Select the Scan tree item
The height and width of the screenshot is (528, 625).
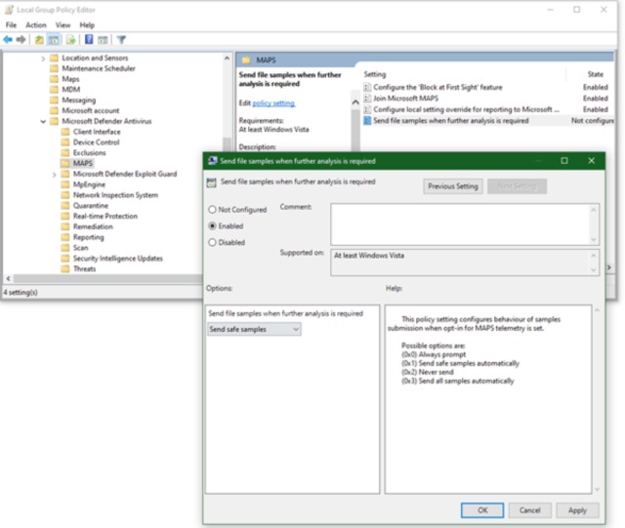coord(80,248)
